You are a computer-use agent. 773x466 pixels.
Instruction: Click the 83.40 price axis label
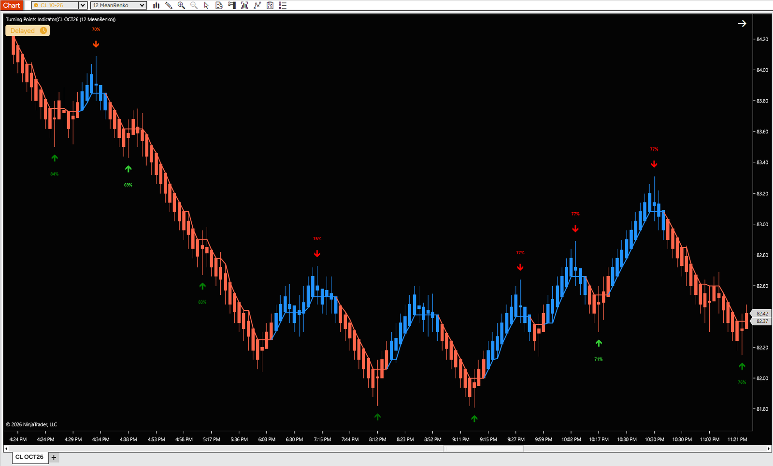[x=762, y=162]
